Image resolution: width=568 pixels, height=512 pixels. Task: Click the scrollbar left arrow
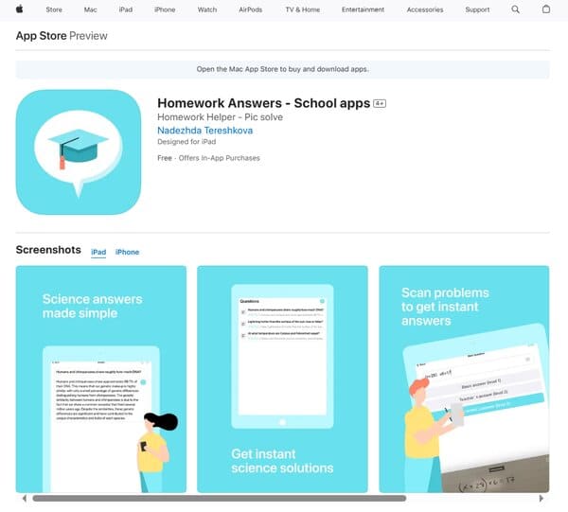point(25,499)
